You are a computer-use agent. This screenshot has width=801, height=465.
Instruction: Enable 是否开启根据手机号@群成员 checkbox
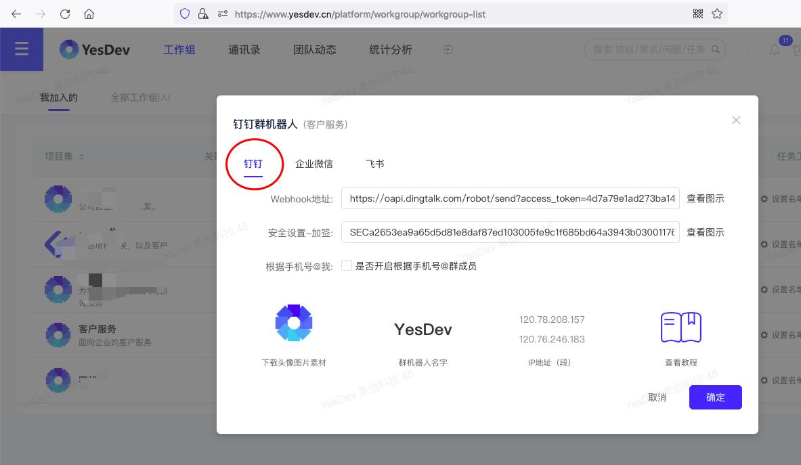347,266
